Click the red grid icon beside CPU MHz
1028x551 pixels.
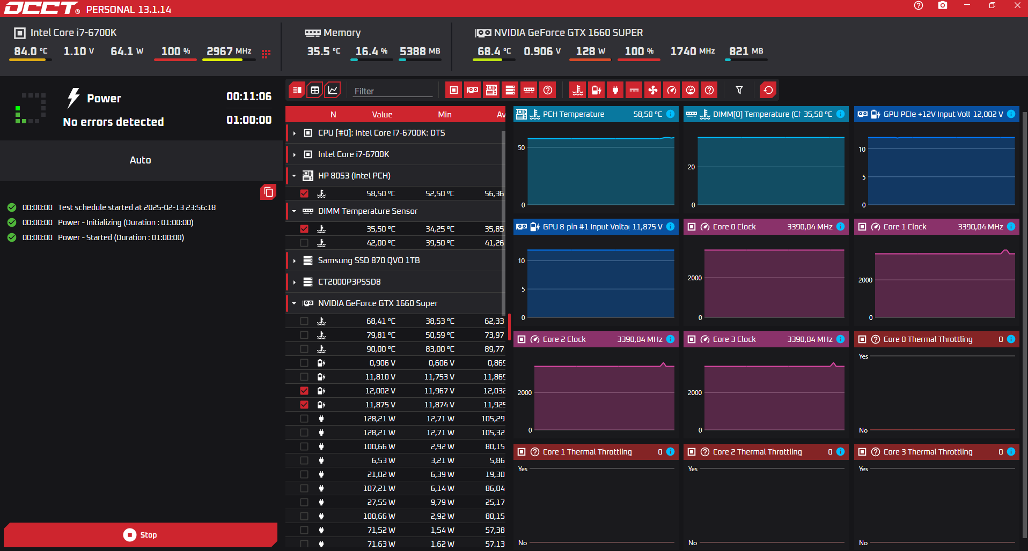point(266,54)
